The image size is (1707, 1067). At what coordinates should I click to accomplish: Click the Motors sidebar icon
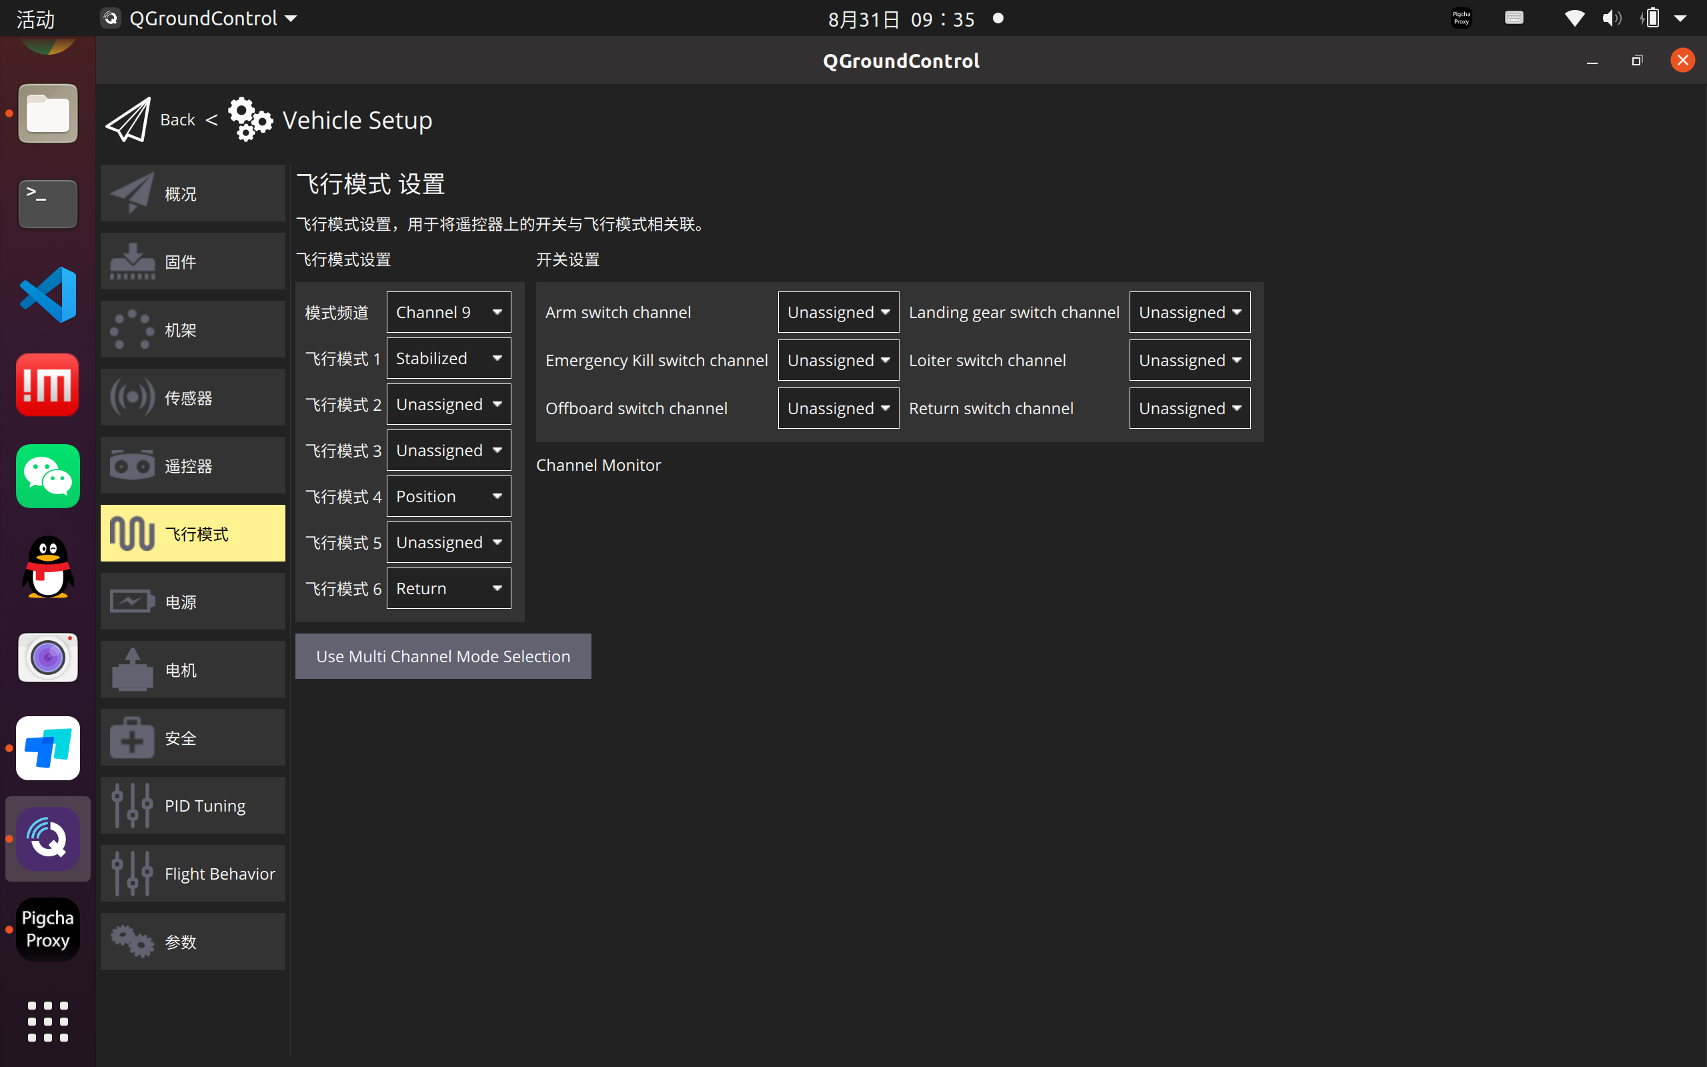[132, 670]
